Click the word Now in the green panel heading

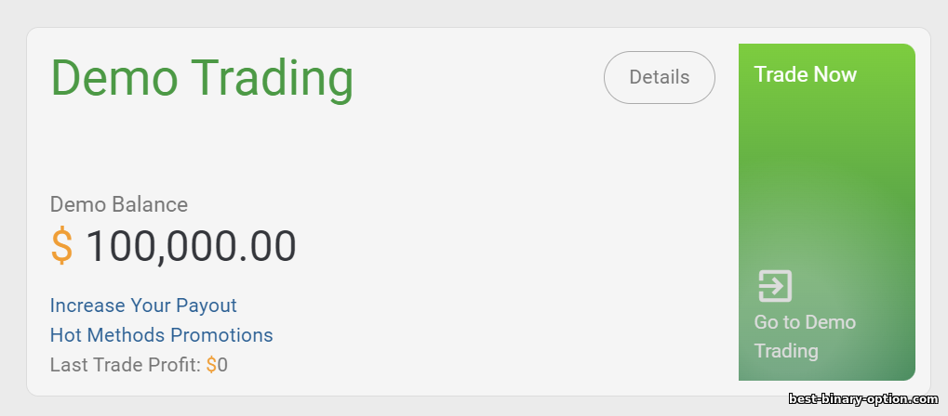835,74
